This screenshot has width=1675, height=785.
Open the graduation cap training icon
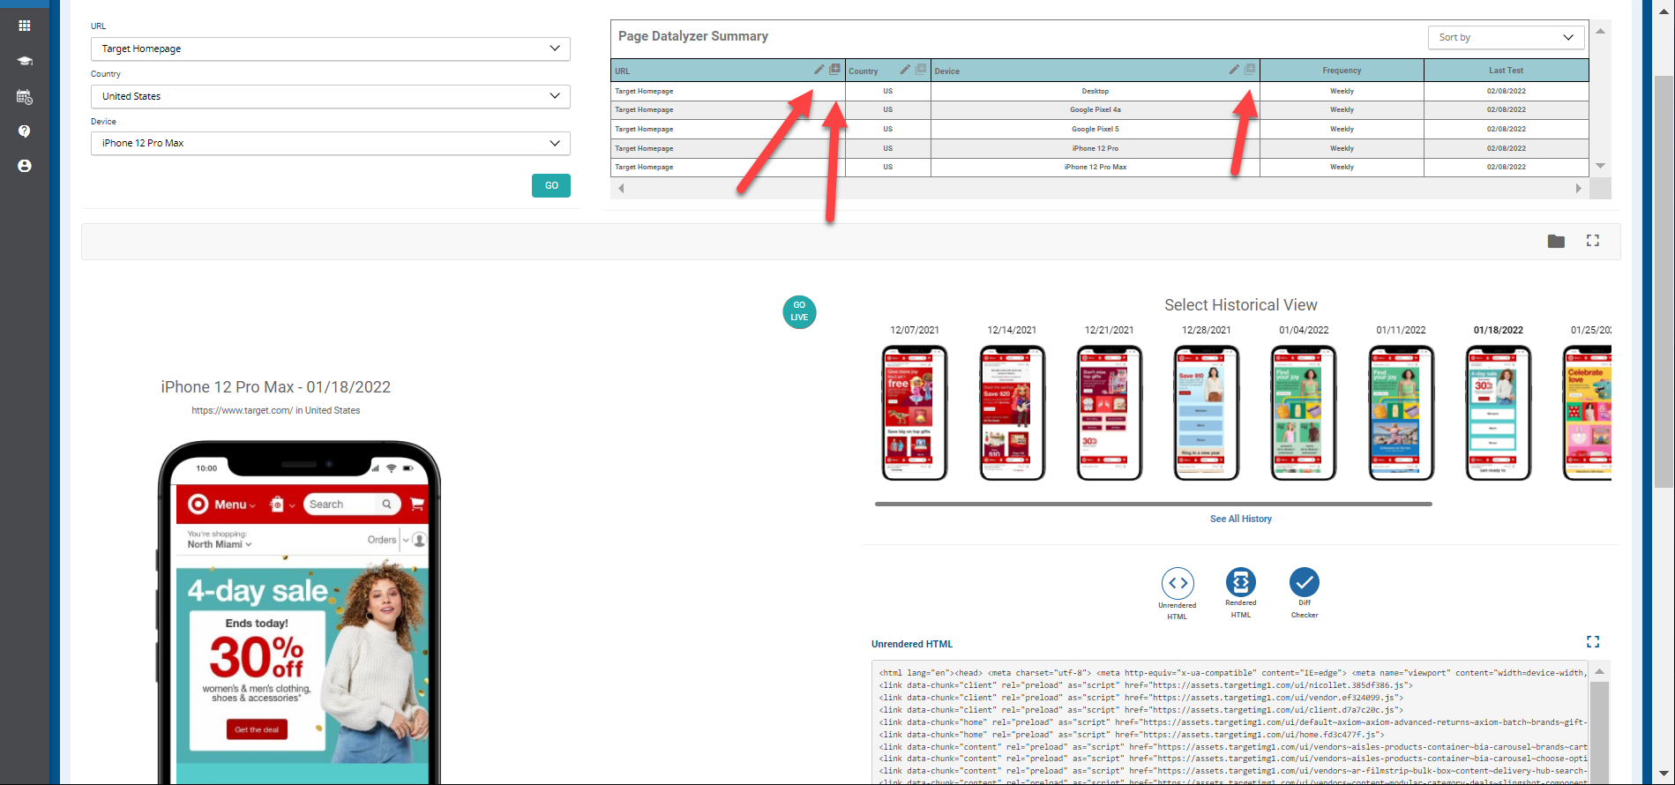pos(25,61)
